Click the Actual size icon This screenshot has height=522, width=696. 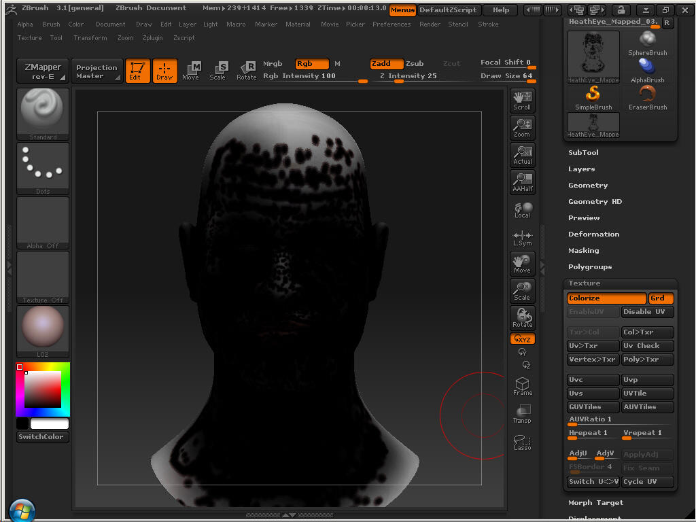pyautogui.click(x=522, y=155)
